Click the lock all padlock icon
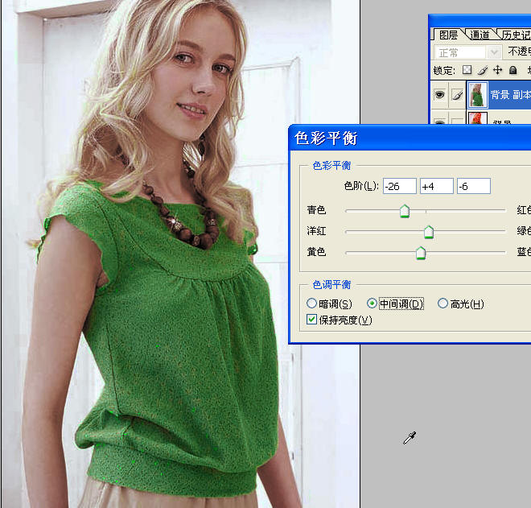Image resolution: width=531 pixels, height=508 pixels. [x=513, y=70]
